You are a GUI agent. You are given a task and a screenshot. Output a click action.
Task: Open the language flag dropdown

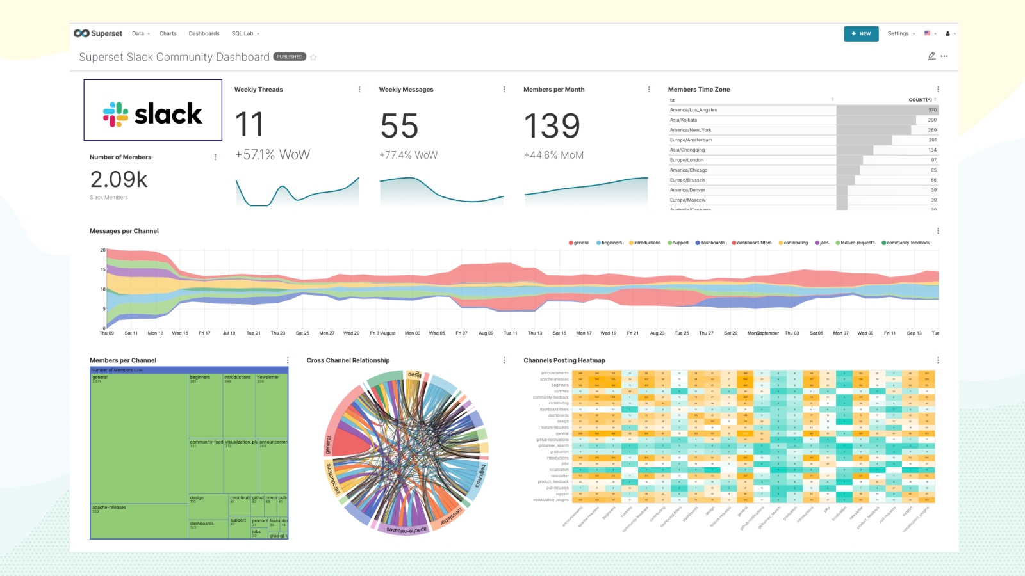[x=930, y=33]
